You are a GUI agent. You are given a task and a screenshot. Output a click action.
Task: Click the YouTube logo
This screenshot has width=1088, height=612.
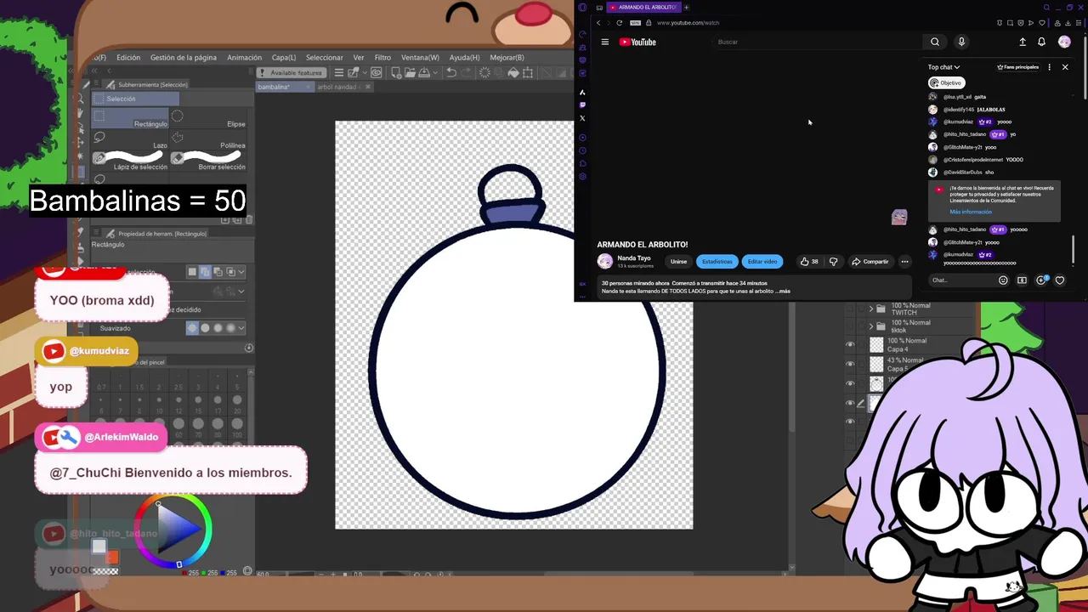(637, 42)
